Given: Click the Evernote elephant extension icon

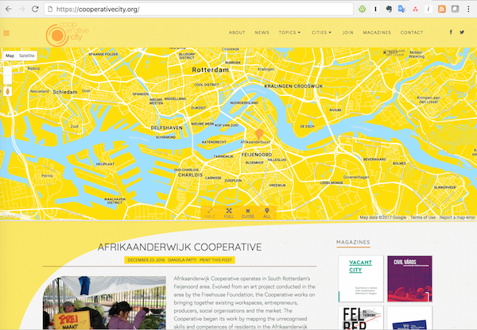Looking at the screenshot, I should 389,9.
